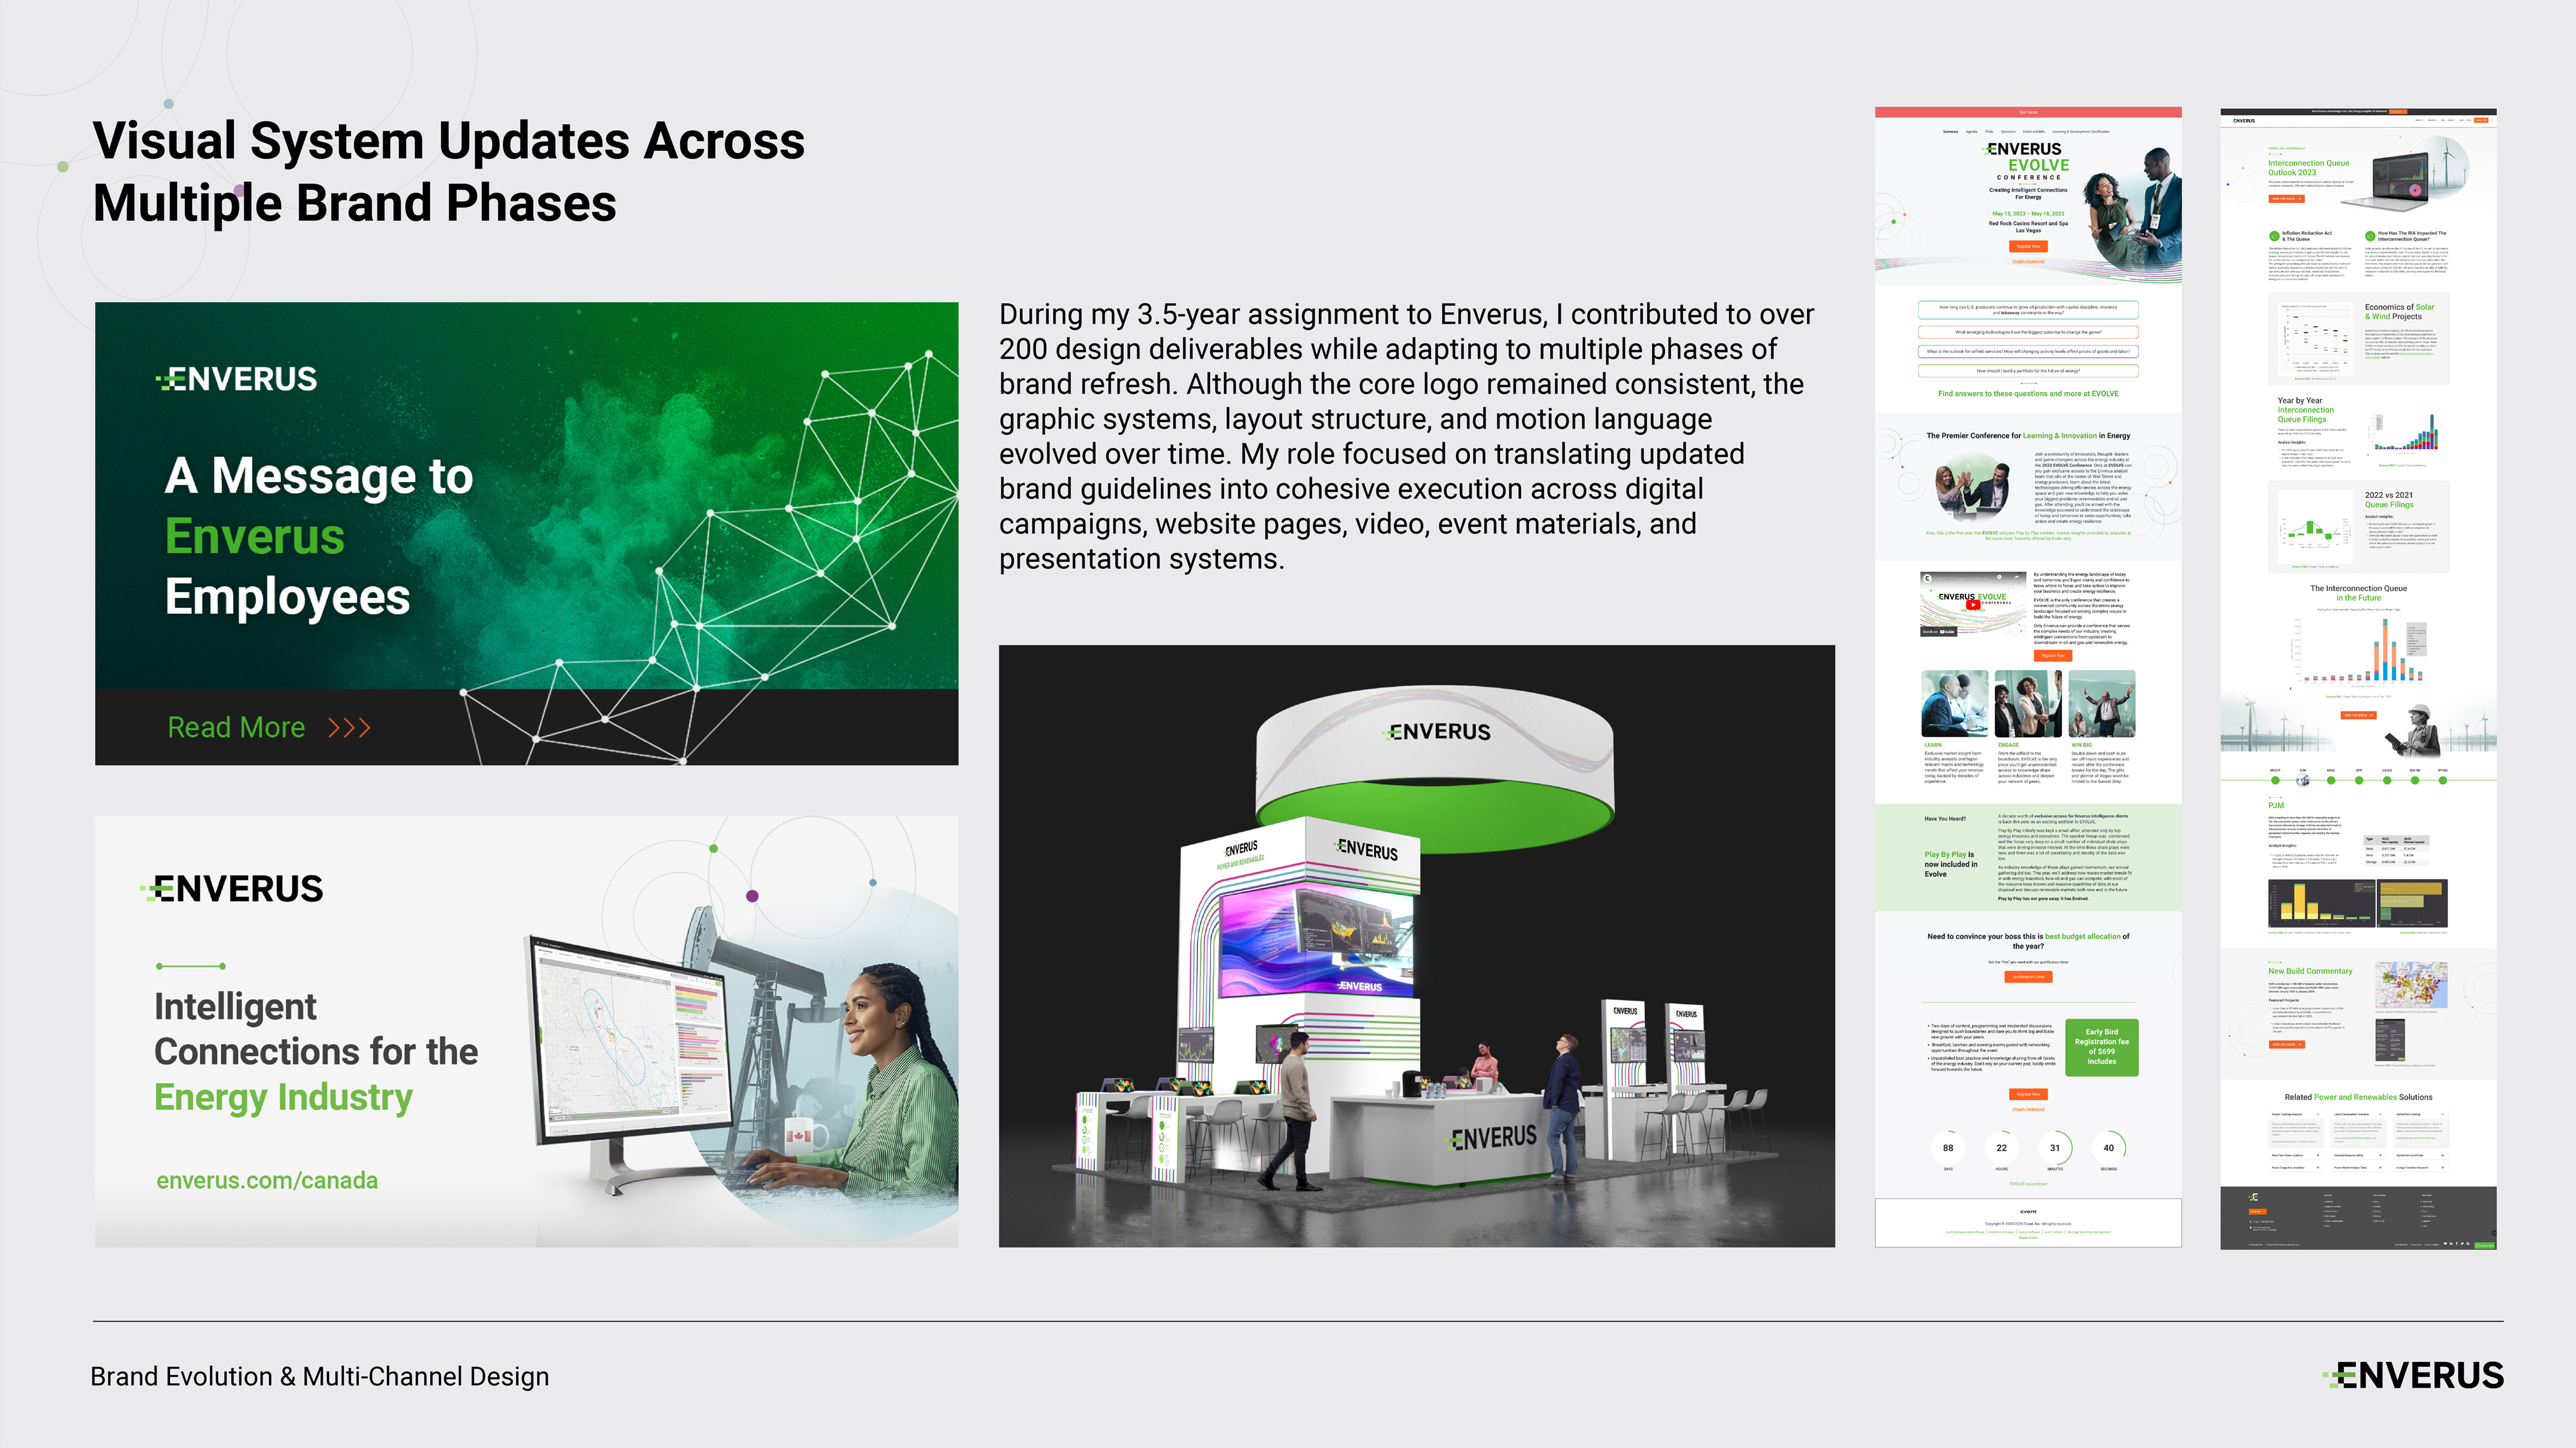This screenshot has width=2576, height=1448.
Task: Click the Read More link
Action: click(236, 728)
